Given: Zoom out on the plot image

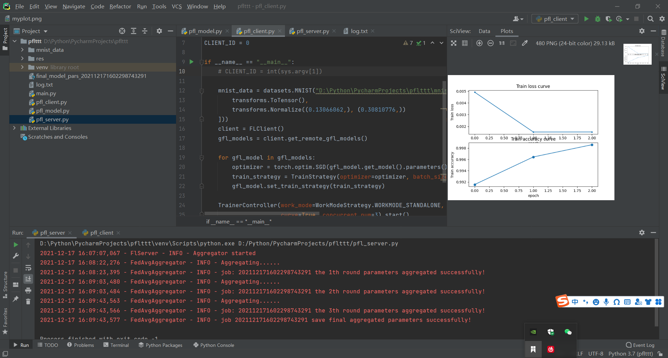Looking at the screenshot, I should (x=491, y=43).
